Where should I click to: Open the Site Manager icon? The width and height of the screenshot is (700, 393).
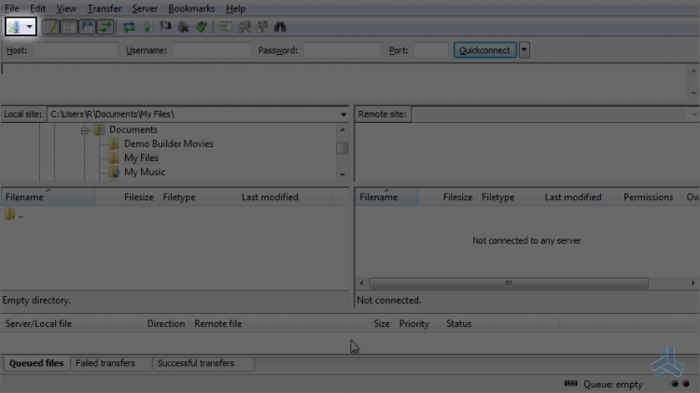tap(14, 27)
